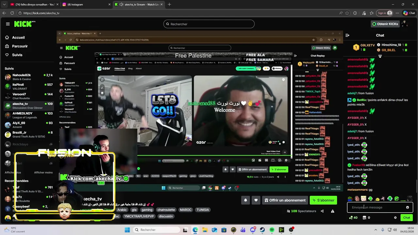Viewport: 418px width, 235px height.
Task: Click motasammars username in chat
Action: 358,190
